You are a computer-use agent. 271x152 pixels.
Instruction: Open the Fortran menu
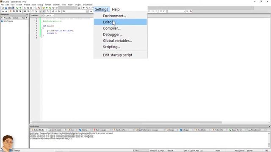pyautogui.click(x=48, y=5)
